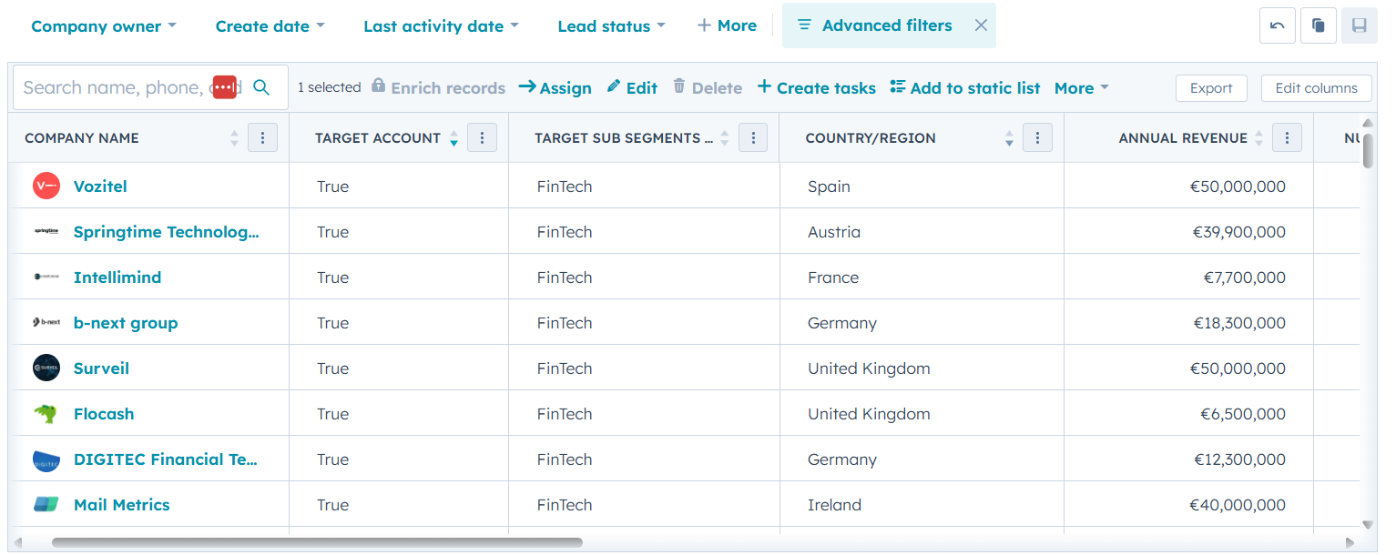1396x555 pixels.
Task: Click the Edit columns button
Action: pyautogui.click(x=1317, y=88)
